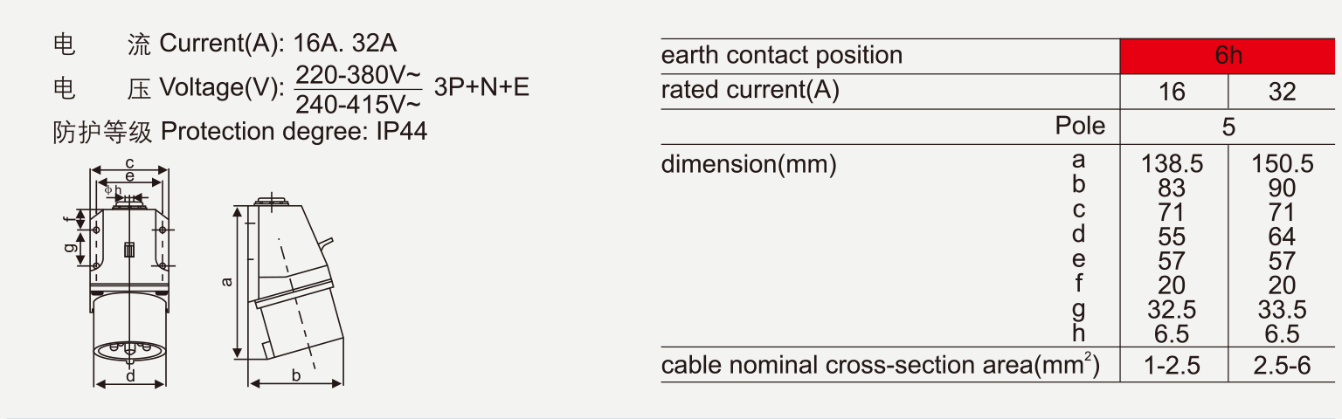This screenshot has width=1342, height=419.
Task: Select the 3P+N+E pole configuration text
Action: (481, 87)
